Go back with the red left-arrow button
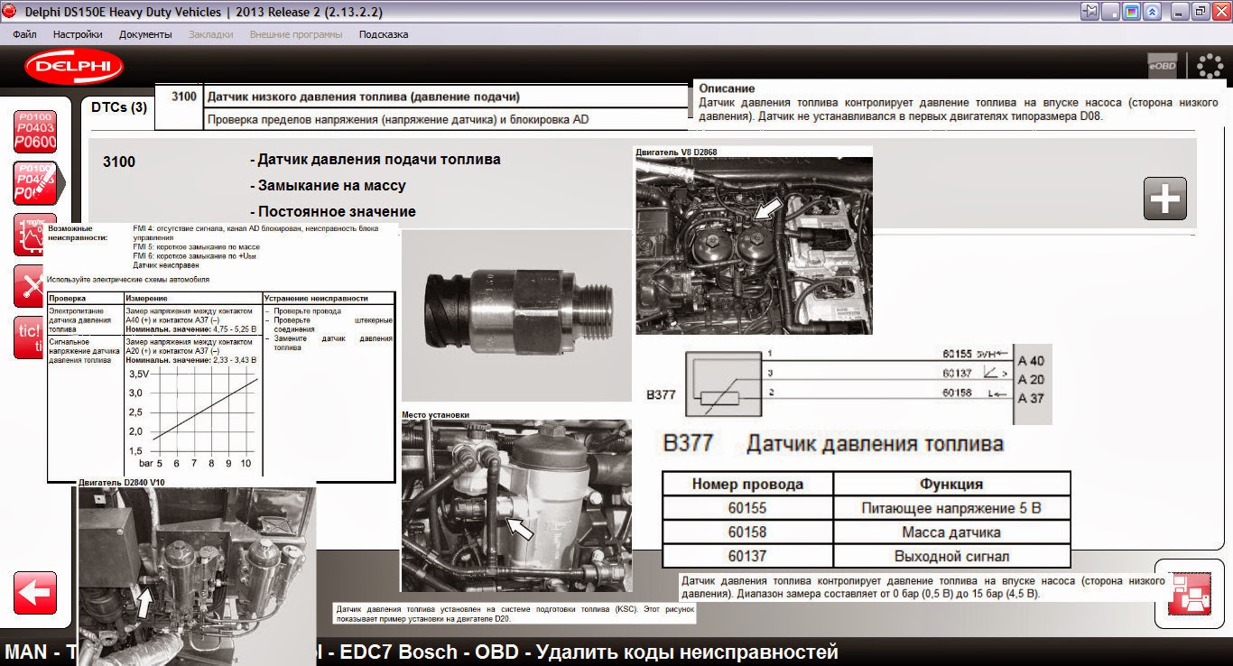 click(x=35, y=593)
